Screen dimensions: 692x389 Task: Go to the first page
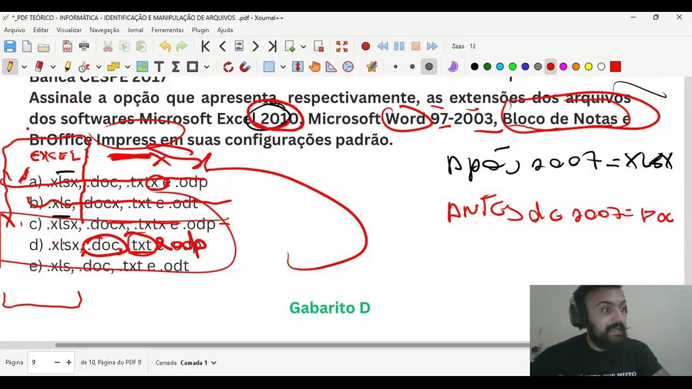click(205, 46)
